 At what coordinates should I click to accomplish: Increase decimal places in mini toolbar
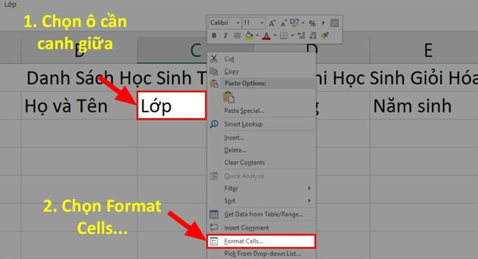(x=301, y=35)
